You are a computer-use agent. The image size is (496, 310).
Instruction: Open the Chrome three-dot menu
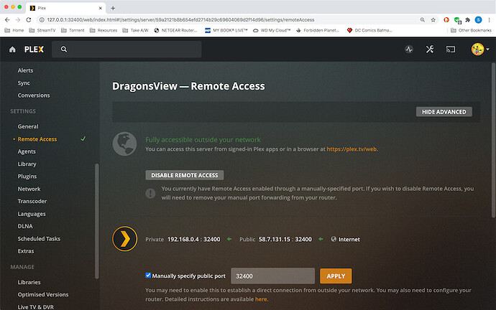click(x=489, y=20)
